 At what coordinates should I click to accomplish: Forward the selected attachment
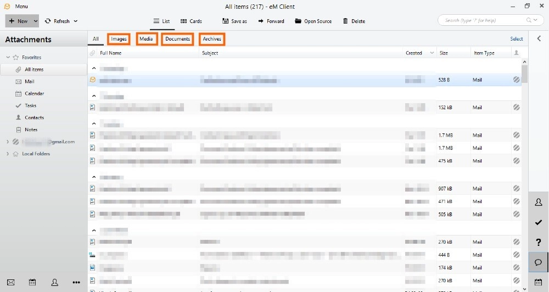coord(271,21)
